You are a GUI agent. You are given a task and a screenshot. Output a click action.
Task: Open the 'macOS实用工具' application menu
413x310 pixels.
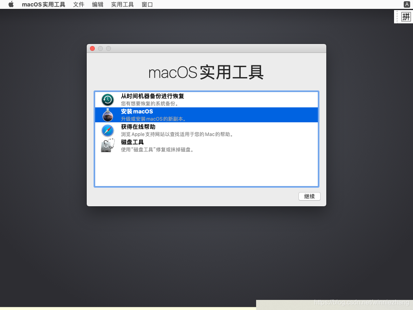pyautogui.click(x=44, y=4)
